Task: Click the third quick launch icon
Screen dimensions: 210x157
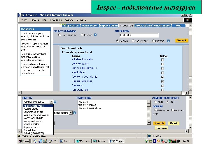Action: 45,141
